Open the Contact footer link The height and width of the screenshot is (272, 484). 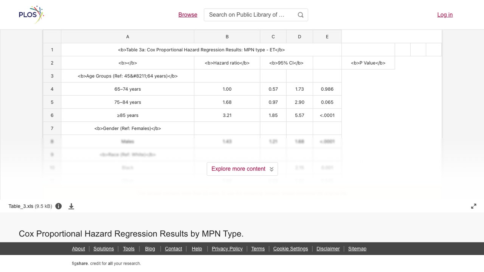coord(174,249)
